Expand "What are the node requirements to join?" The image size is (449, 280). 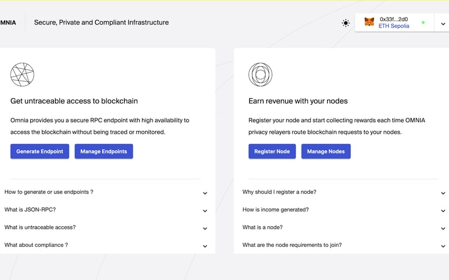coord(443,246)
